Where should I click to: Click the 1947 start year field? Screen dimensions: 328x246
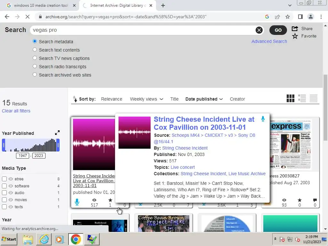pos(23,156)
